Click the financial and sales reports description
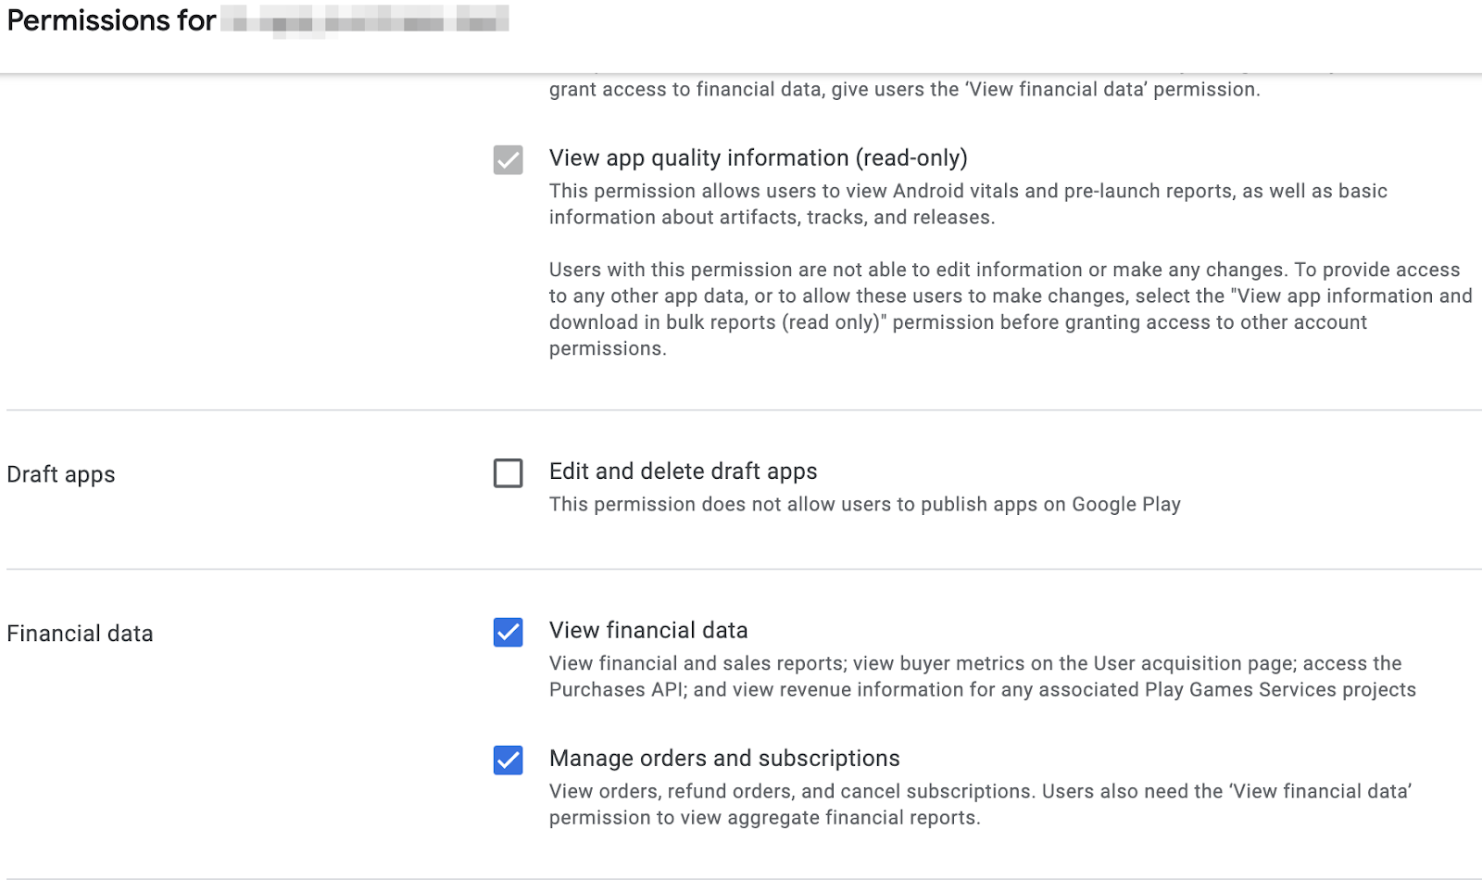This screenshot has height=880, width=1482. pyautogui.click(x=982, y=676)
